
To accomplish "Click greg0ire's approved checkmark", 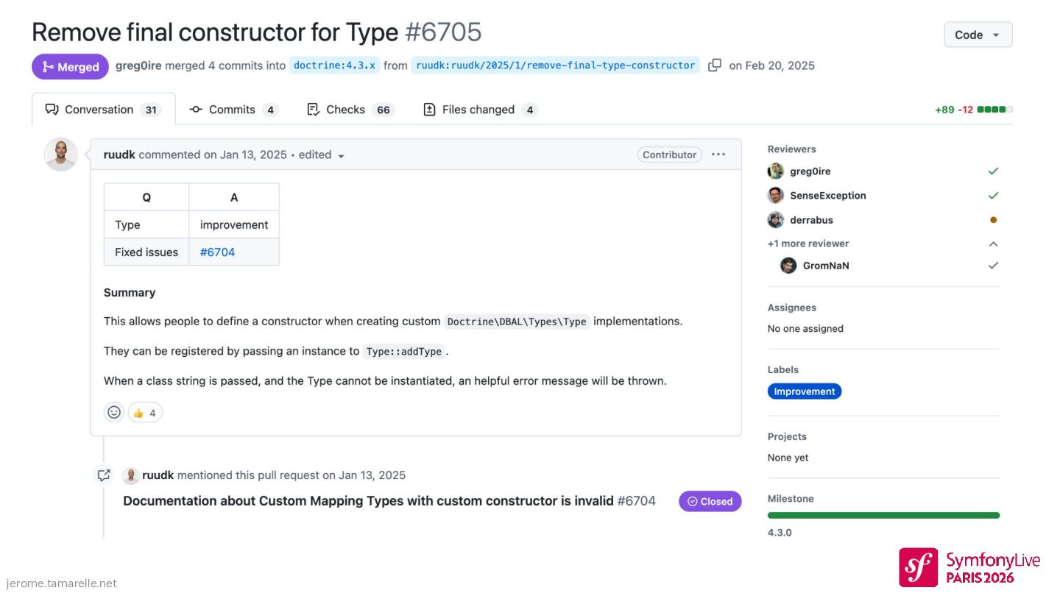I will pos(993,171).
